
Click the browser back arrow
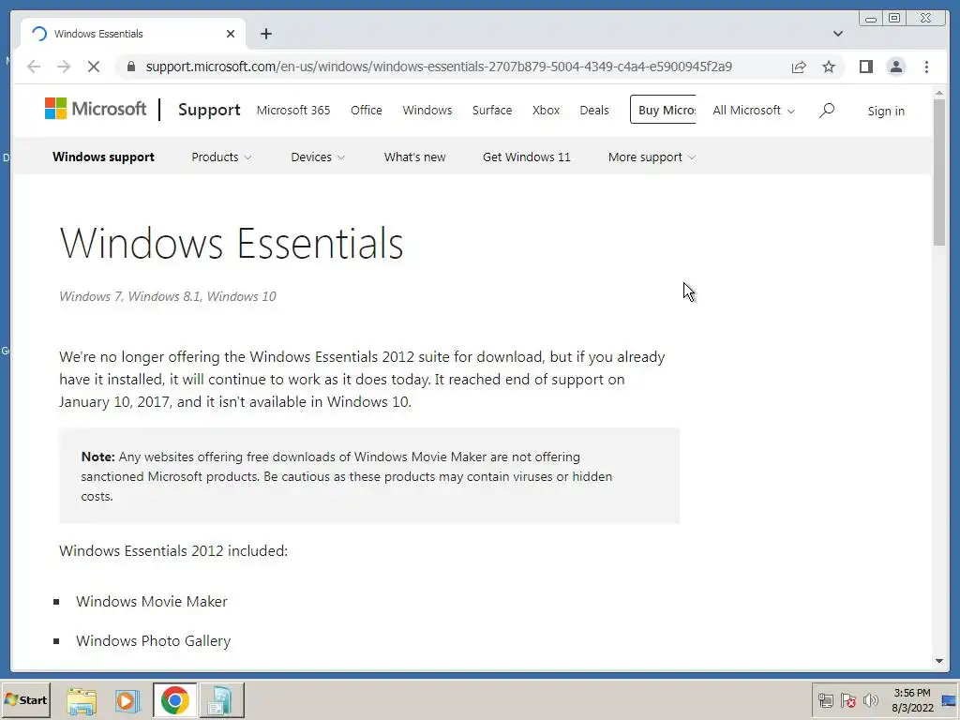click(34, 67)
